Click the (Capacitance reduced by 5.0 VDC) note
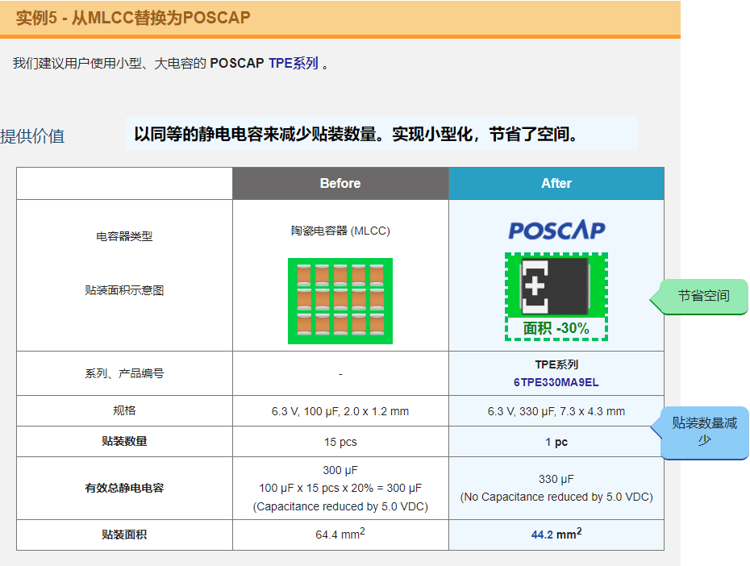The image size is (750, 566). (x=340, y=506)
